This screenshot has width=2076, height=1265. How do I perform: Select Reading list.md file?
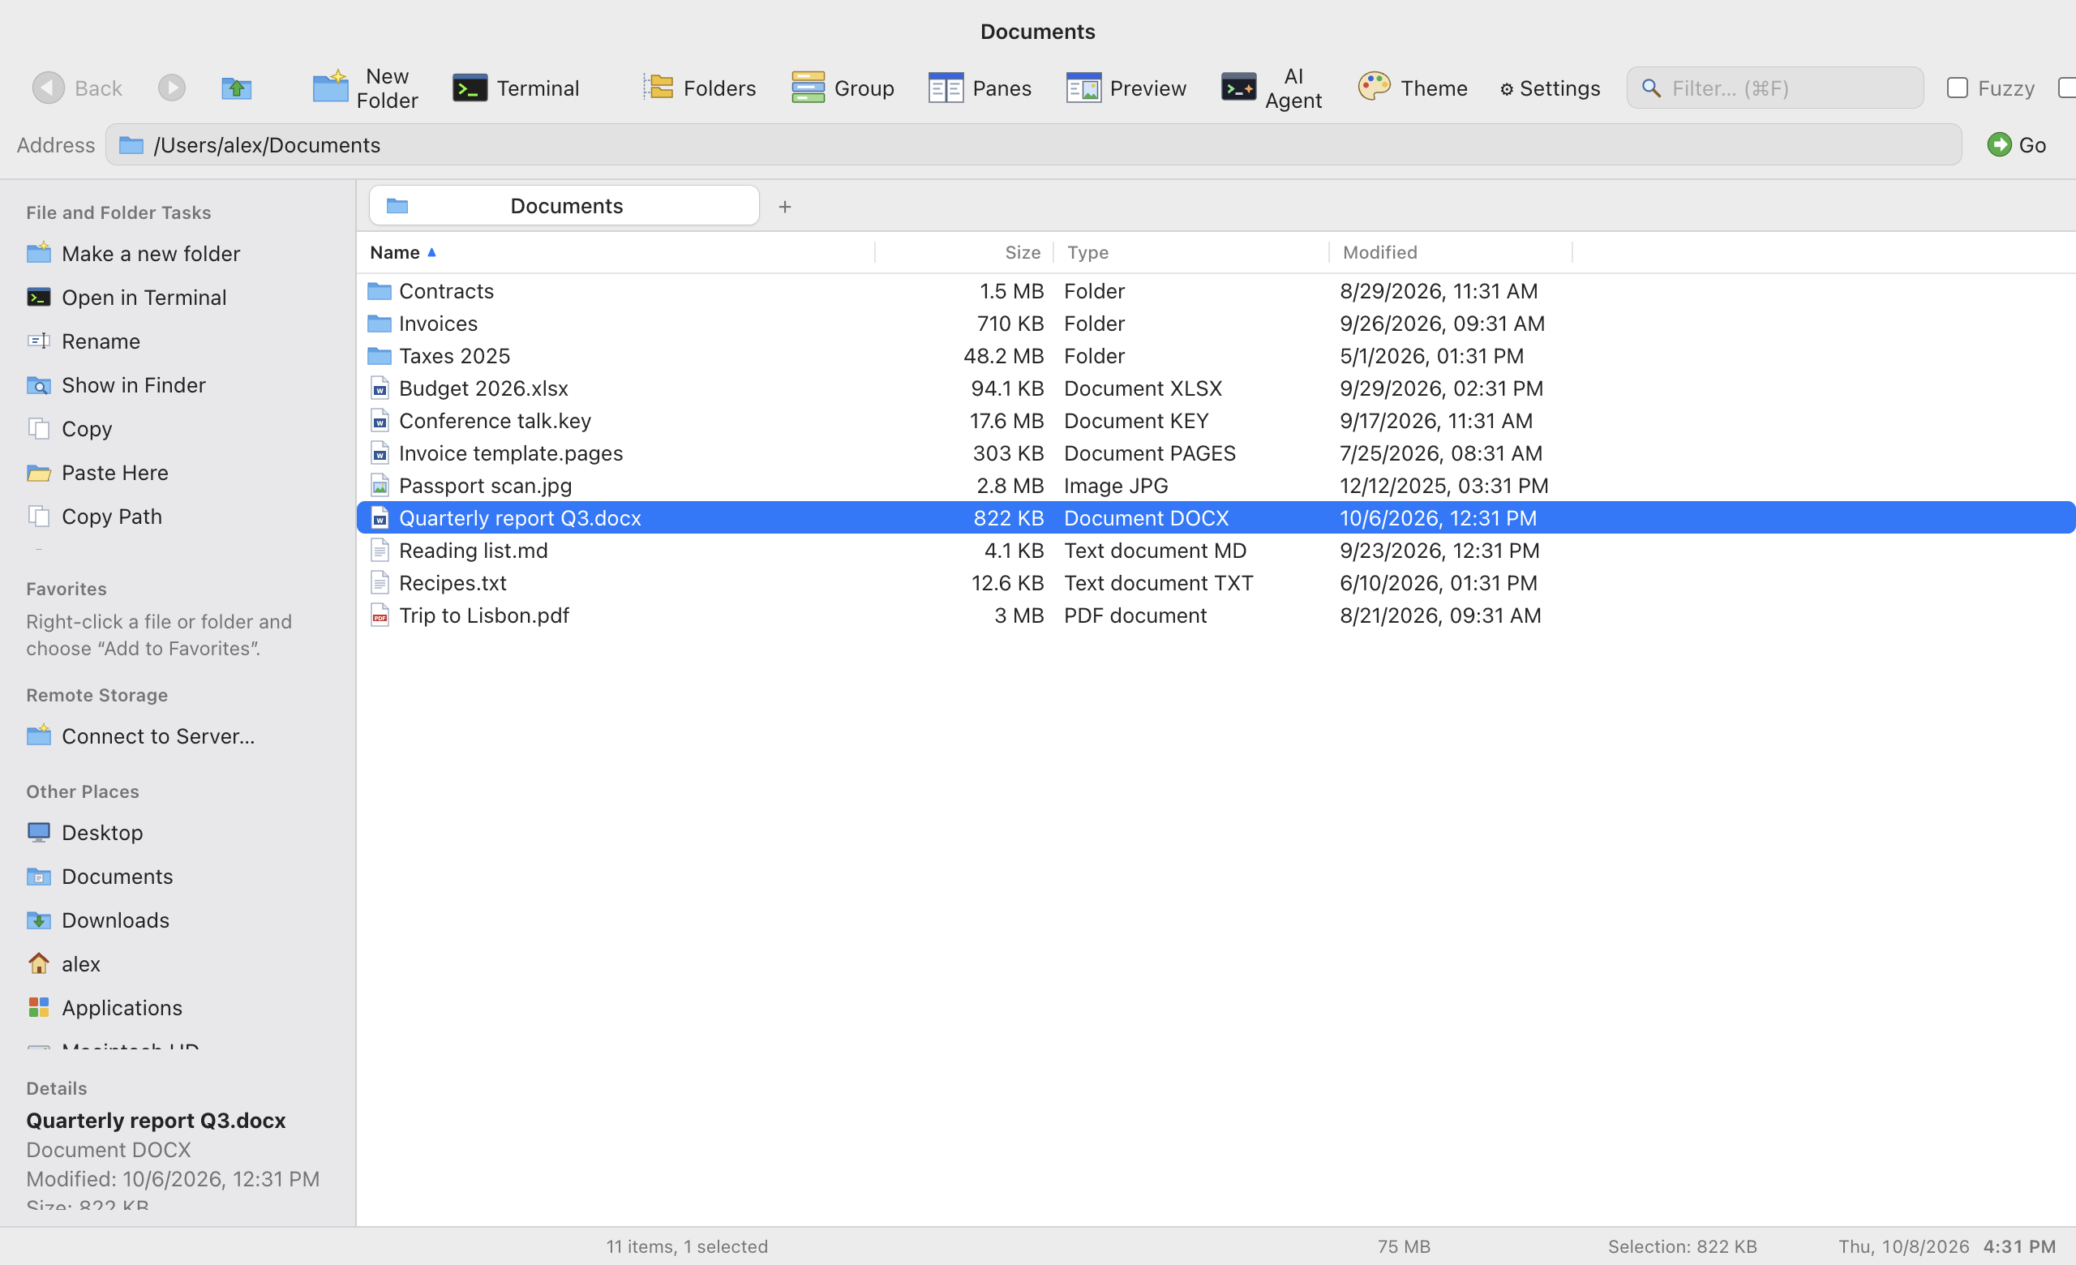pyautogui.click(x=1216, y=550)
